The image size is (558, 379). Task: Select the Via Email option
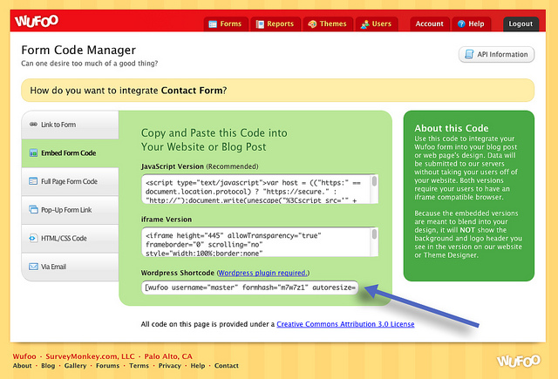click(x=70, y=267)
